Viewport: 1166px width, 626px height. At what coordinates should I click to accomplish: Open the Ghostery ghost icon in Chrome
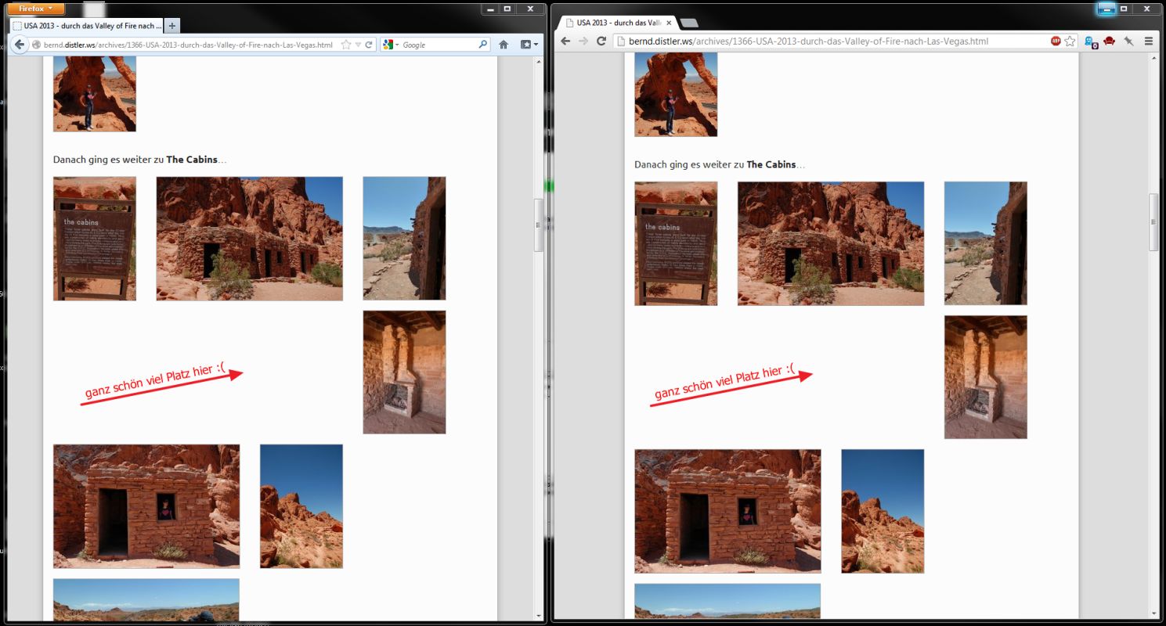[x=1088, y=40]
